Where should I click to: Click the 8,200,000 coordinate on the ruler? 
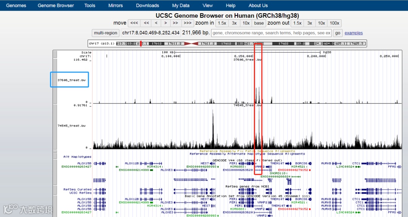(316, 56)
